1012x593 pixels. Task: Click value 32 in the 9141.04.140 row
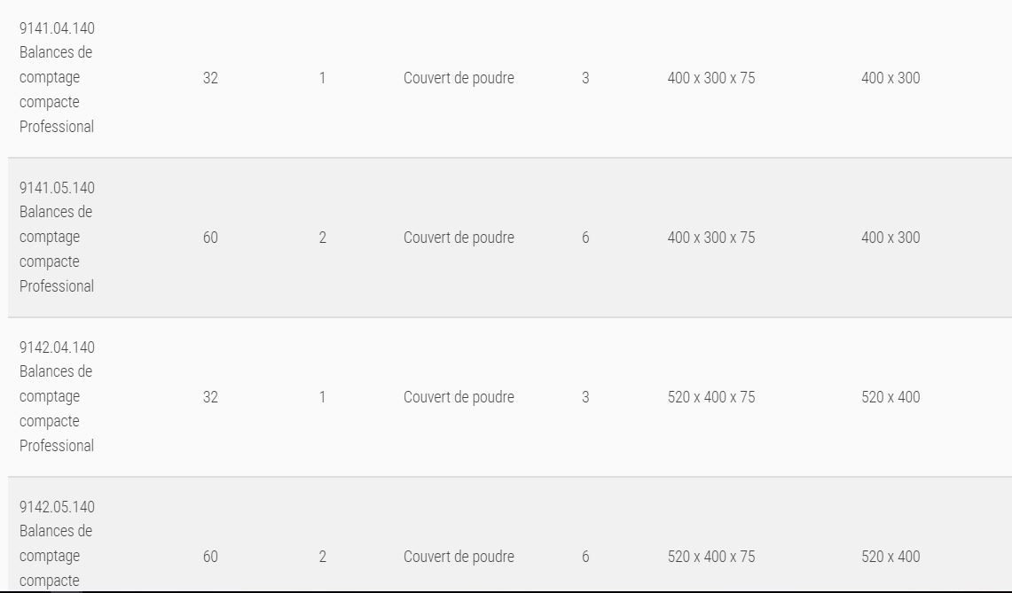tap(210, 78)
